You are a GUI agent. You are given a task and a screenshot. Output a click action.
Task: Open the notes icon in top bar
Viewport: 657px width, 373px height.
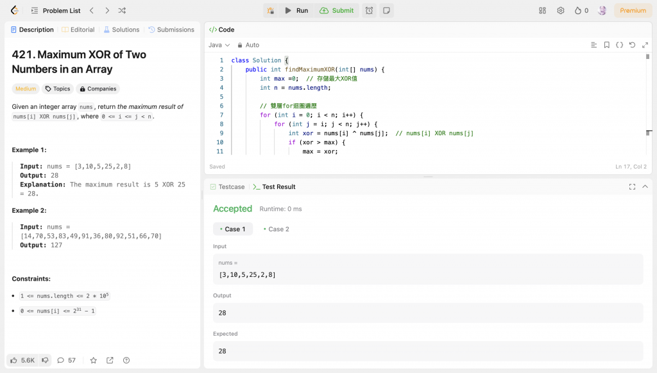pyautogui.click(x=386, y=10)
